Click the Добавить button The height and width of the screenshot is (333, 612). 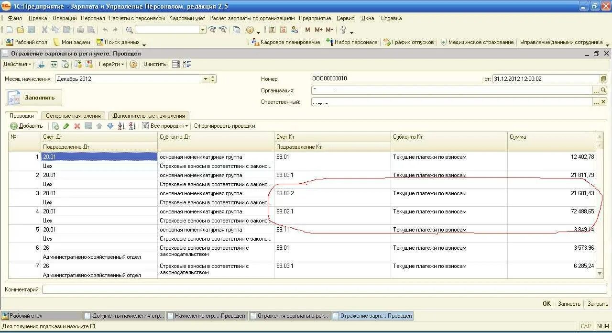(27, 126)
